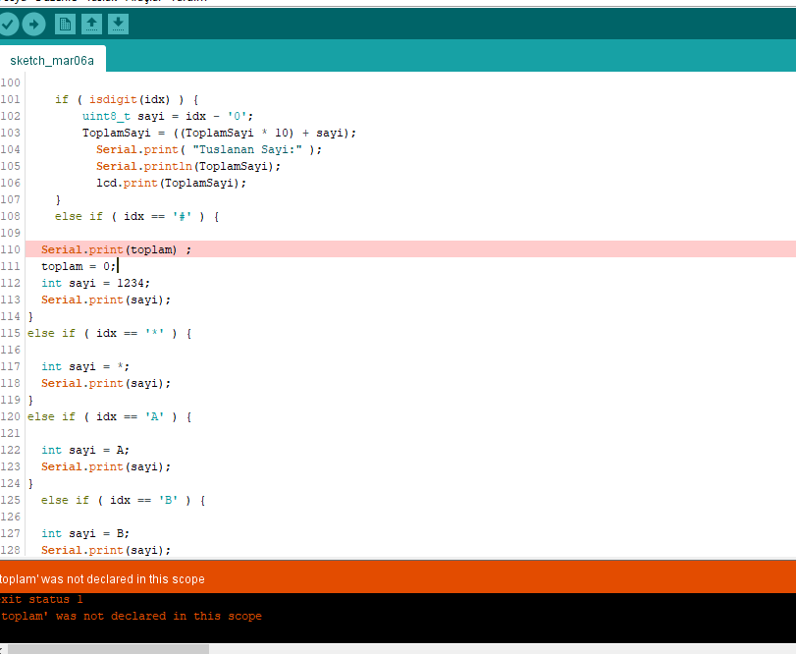This screenshot has width=796, height=654.
Task: Save the sketch with the Save icon
Action: pyautogui.click(x=118, y=24)
